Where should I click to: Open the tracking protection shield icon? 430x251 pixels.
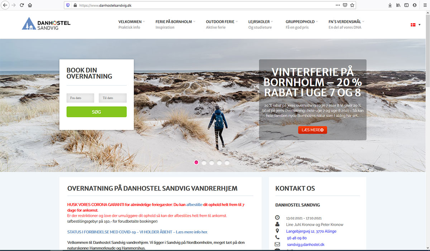point(68,5)
